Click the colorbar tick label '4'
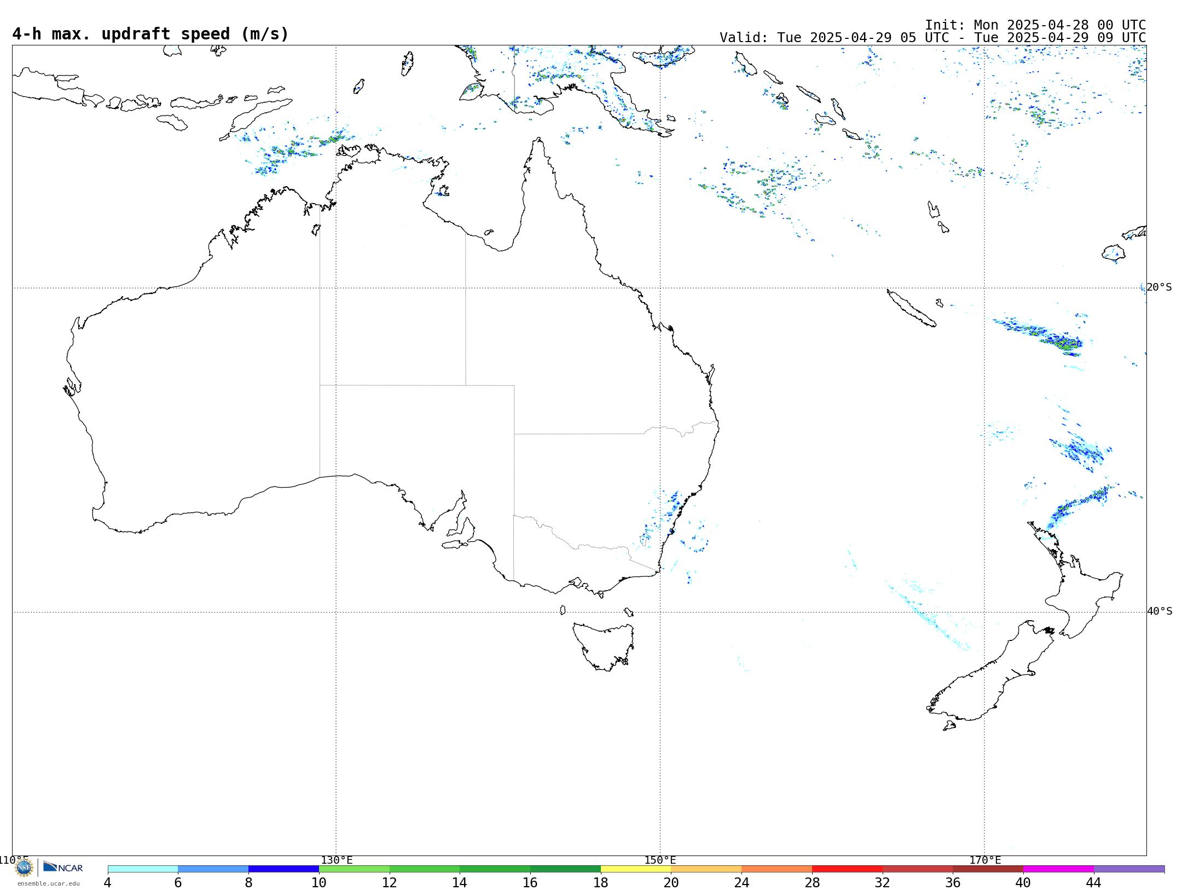The height and width of the screenshot is (890, 1182). [x=108, y=883]
